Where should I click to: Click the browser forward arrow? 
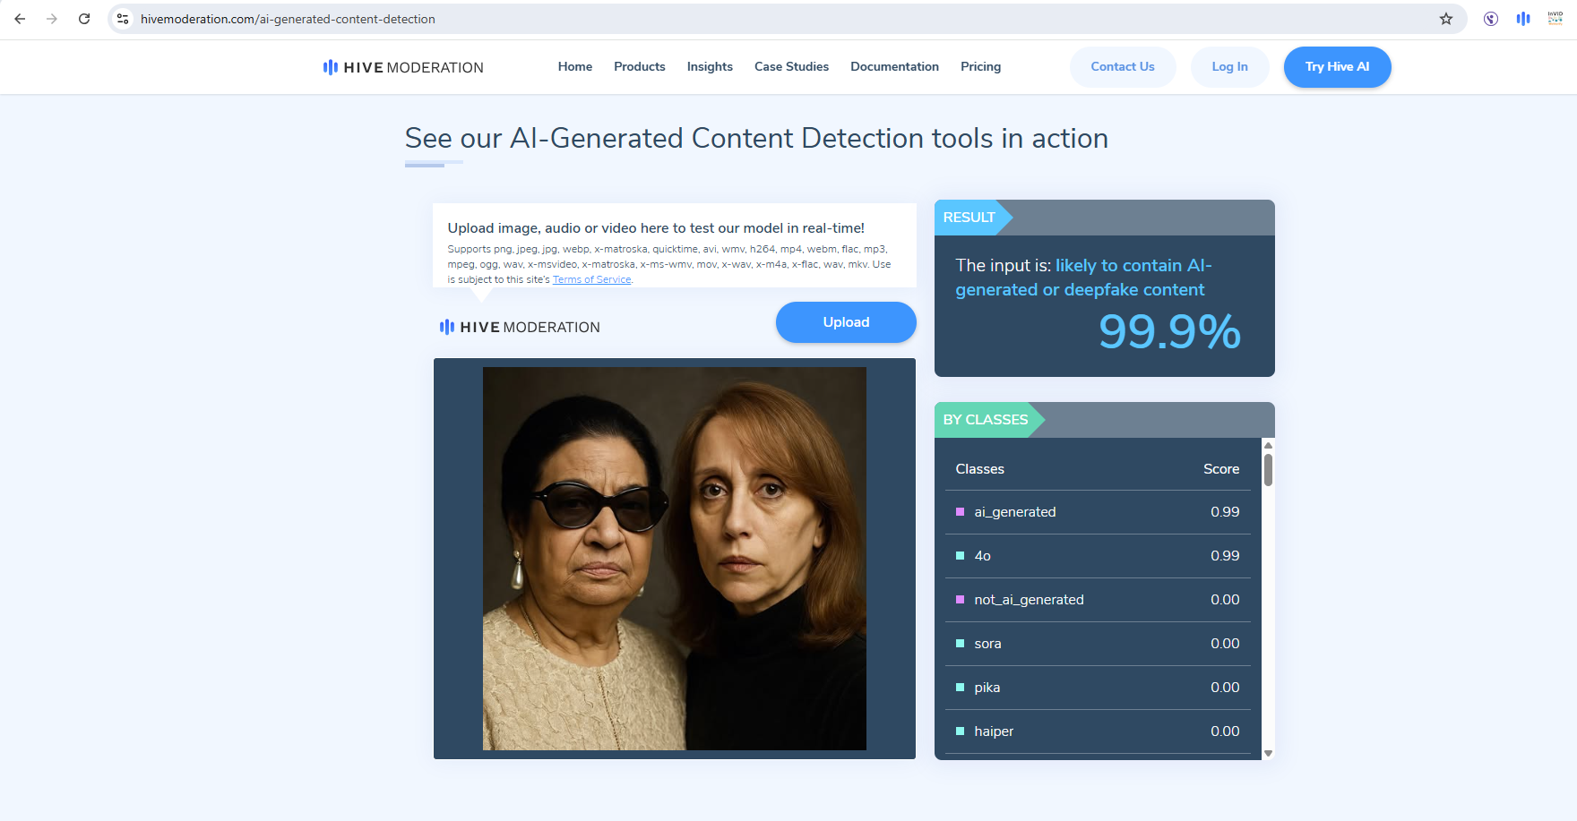pyautogui.click(x=52, y=18)
